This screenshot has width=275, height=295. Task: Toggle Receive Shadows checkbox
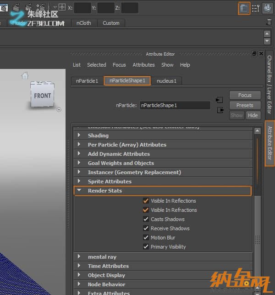pos(146,228)
